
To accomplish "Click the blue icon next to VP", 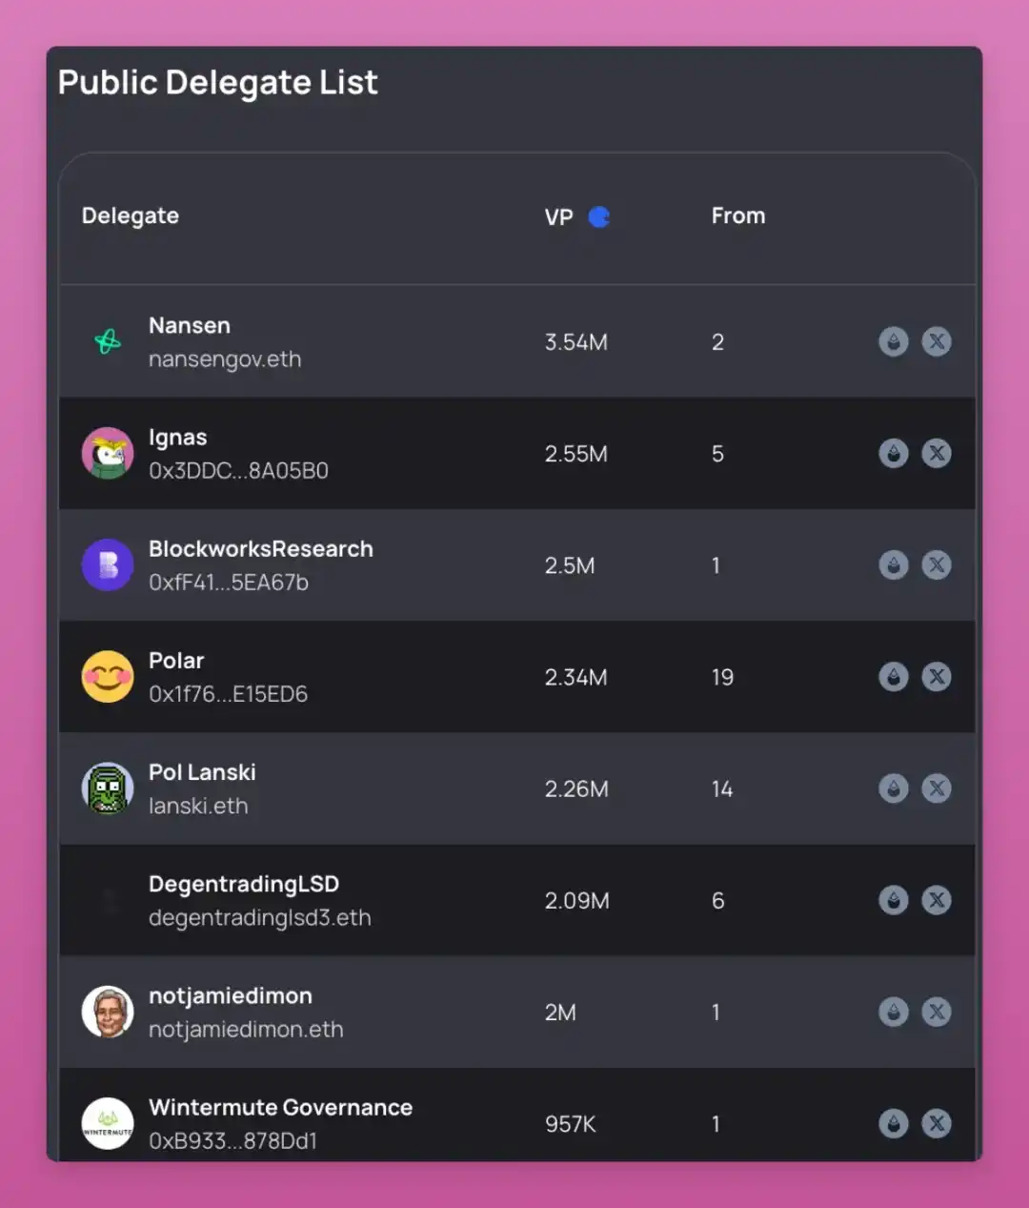I will (x=599, y=217).
